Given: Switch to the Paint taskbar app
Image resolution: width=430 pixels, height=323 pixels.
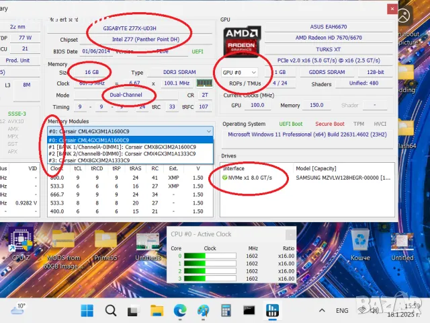Looking at the screenshot, I should (203, 311).
